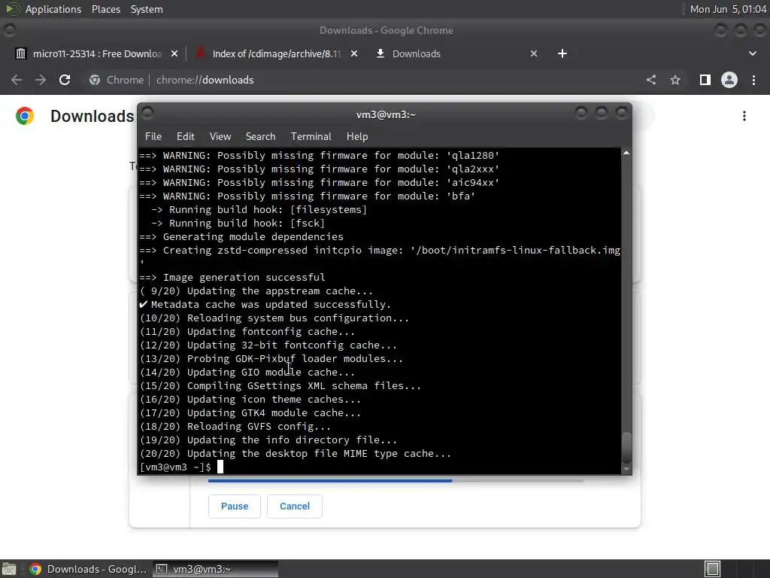Click the 'Image generation successful' line

(232, 277)
